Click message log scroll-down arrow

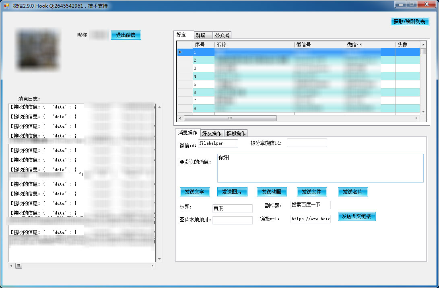click(x=159, y=259)
